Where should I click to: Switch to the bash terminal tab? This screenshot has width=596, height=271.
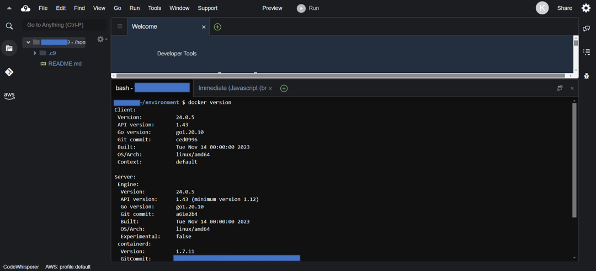[x=152, y=88]
